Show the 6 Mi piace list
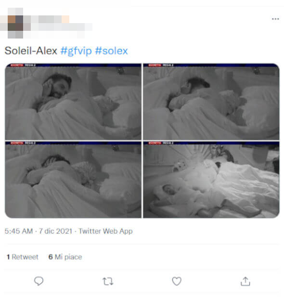This screenshot has width=284, height=301. coord(65,257)
